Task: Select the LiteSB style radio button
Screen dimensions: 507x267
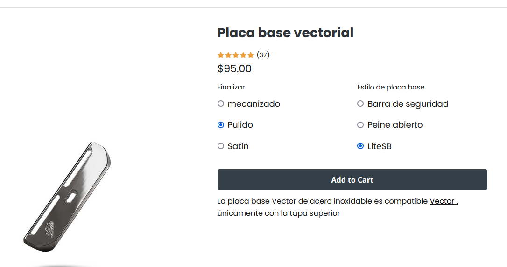Action: click(360, 146)
